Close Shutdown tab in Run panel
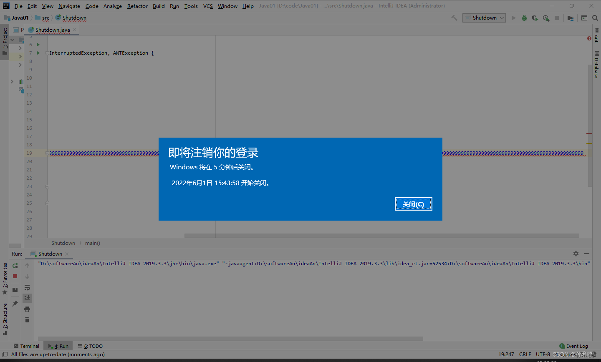 [x=67, y=254]
